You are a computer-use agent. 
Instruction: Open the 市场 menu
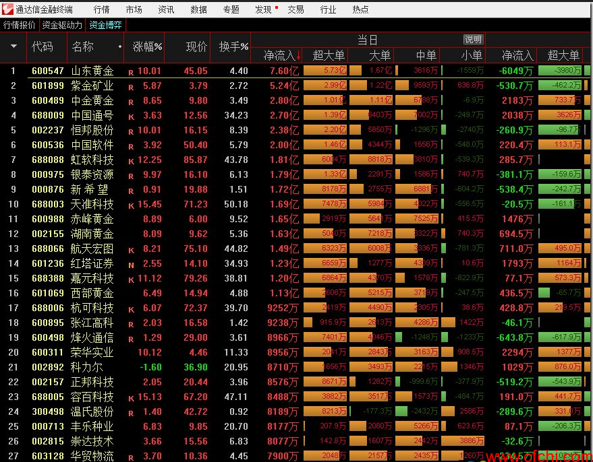pyautogui.click(x=134, y=9)
